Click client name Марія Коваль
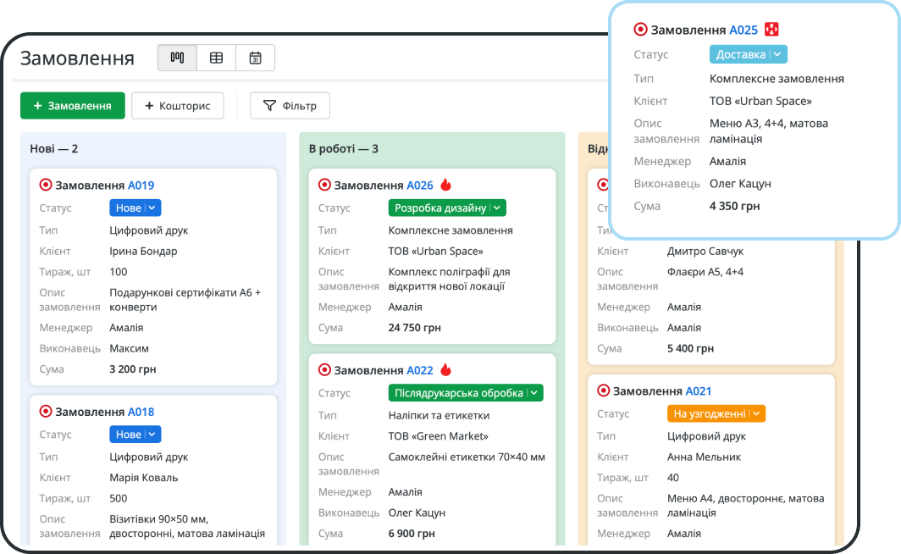 point(144,478)
